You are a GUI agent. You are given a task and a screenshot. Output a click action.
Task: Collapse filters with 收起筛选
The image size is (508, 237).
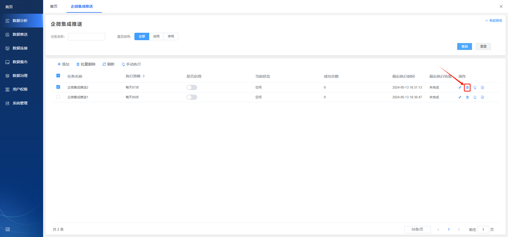[494, 21]
